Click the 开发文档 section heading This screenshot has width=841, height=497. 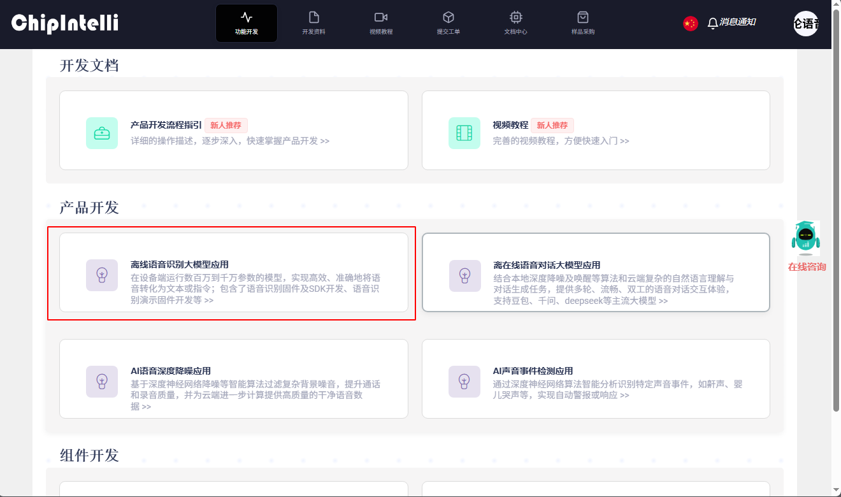(89, 66)
